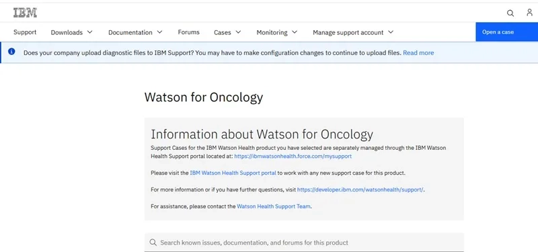The image size is (538, 252).
Task: Open the Forums menu item
Action: pos(188,32)
